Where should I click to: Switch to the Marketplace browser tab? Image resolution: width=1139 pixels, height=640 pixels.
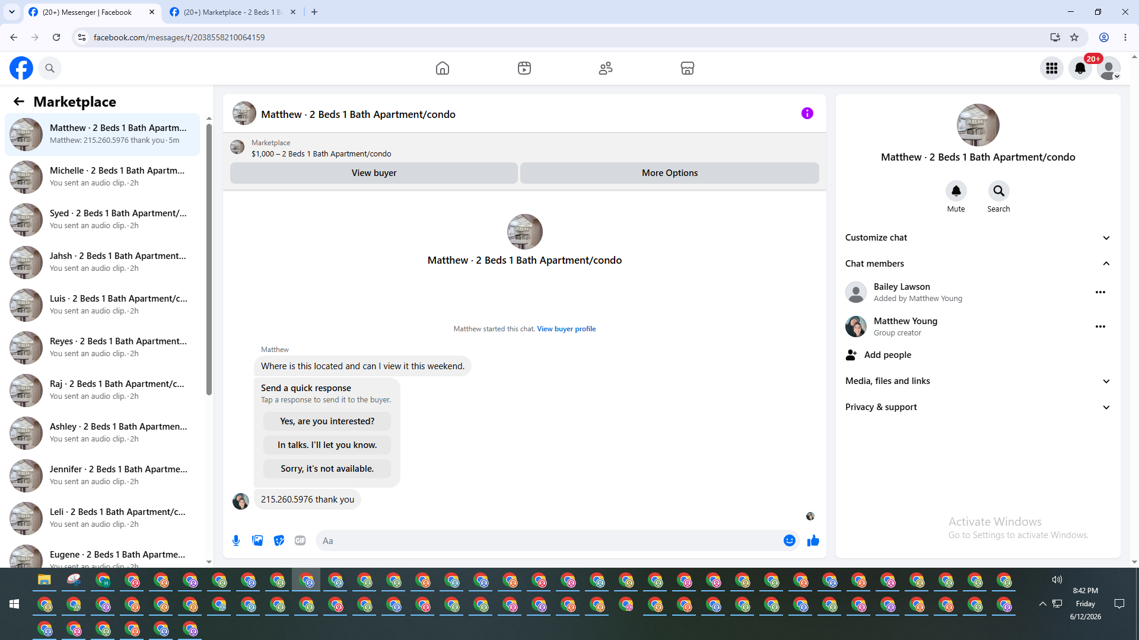coord(233,12)
